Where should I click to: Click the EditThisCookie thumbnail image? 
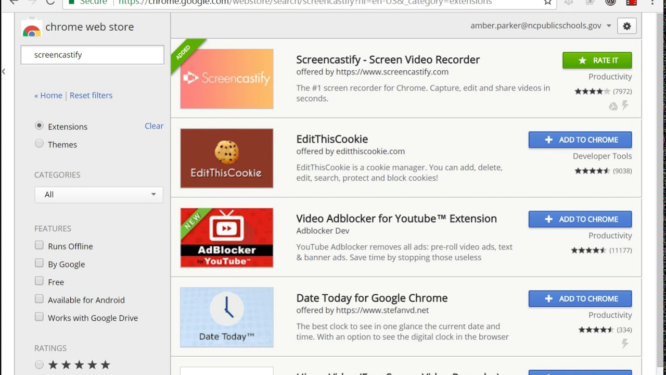[227, 158]
